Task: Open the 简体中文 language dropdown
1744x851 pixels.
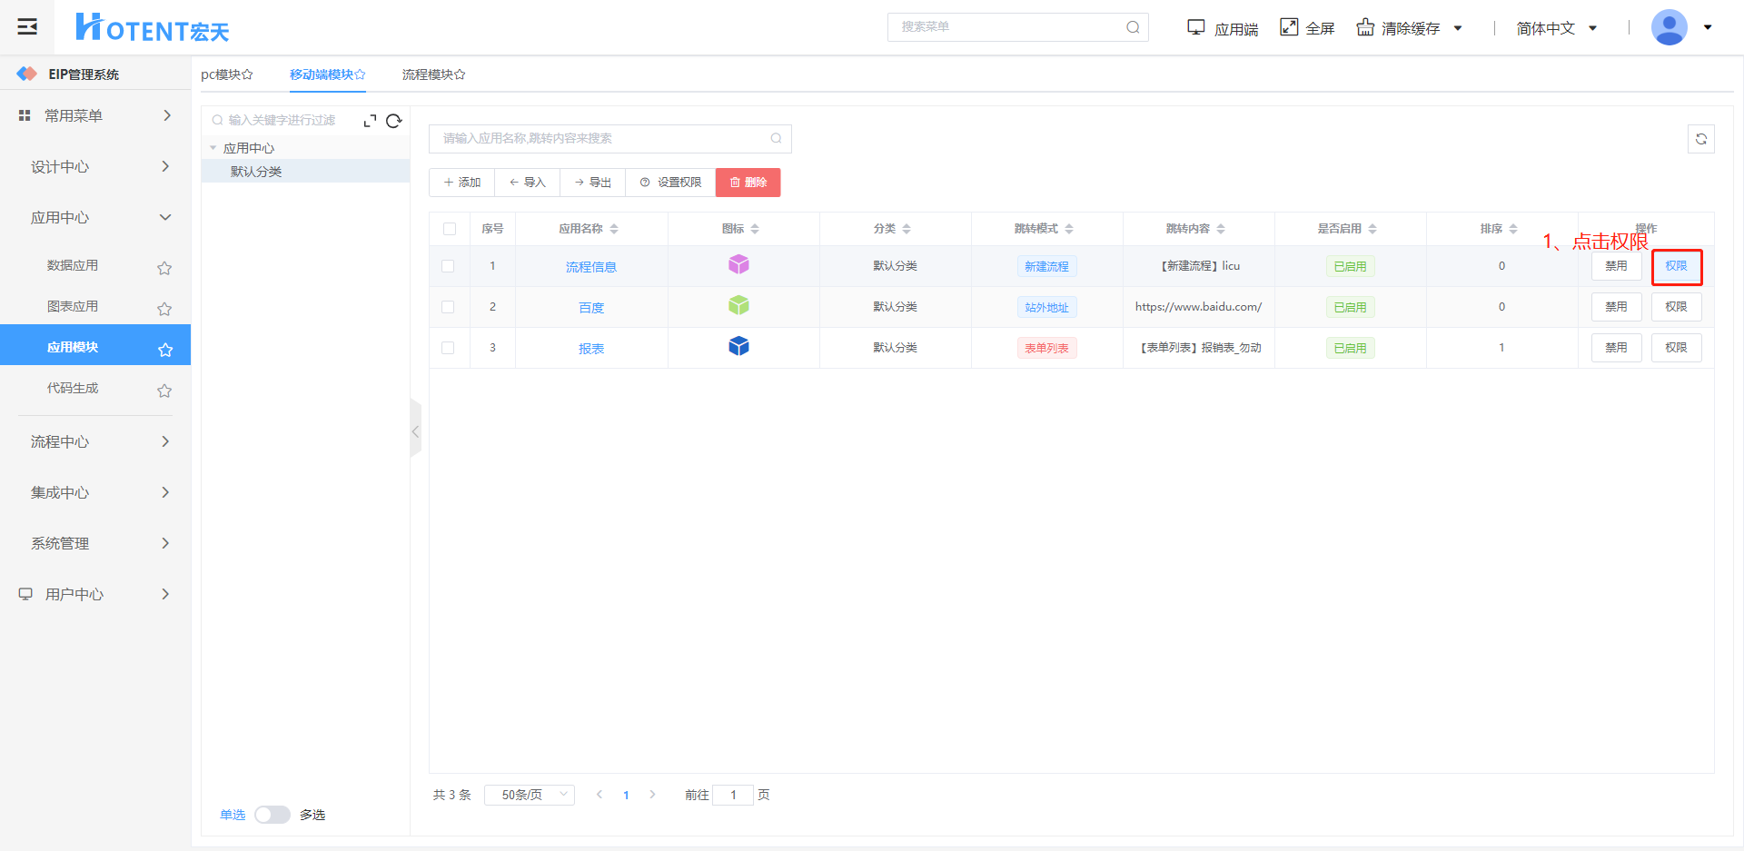Action: click(x=1555, y=28)
